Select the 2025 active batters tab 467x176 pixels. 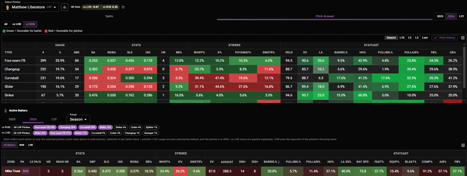[x=12, y=119]
